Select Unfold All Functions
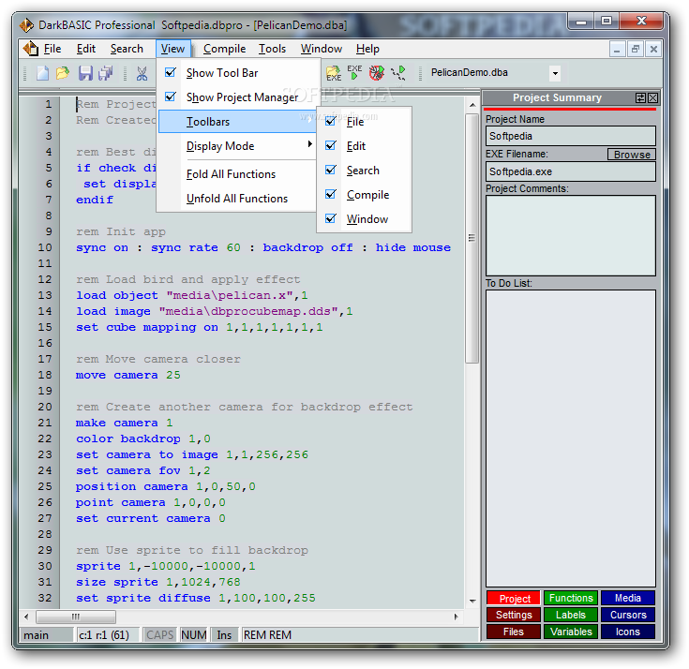Image resolution: width=689 pixels, height=669 pixels. point(237,199)
